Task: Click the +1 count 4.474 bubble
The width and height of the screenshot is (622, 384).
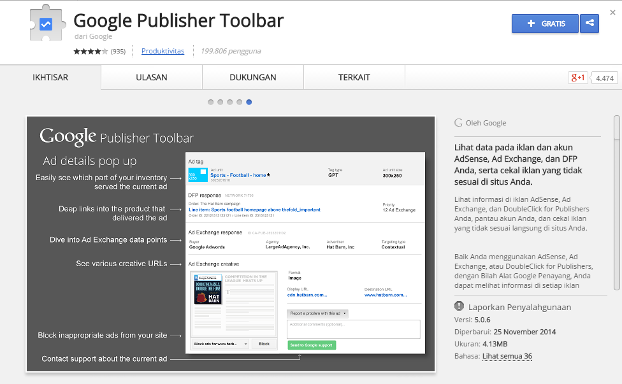Action: (x=604, y=78)
